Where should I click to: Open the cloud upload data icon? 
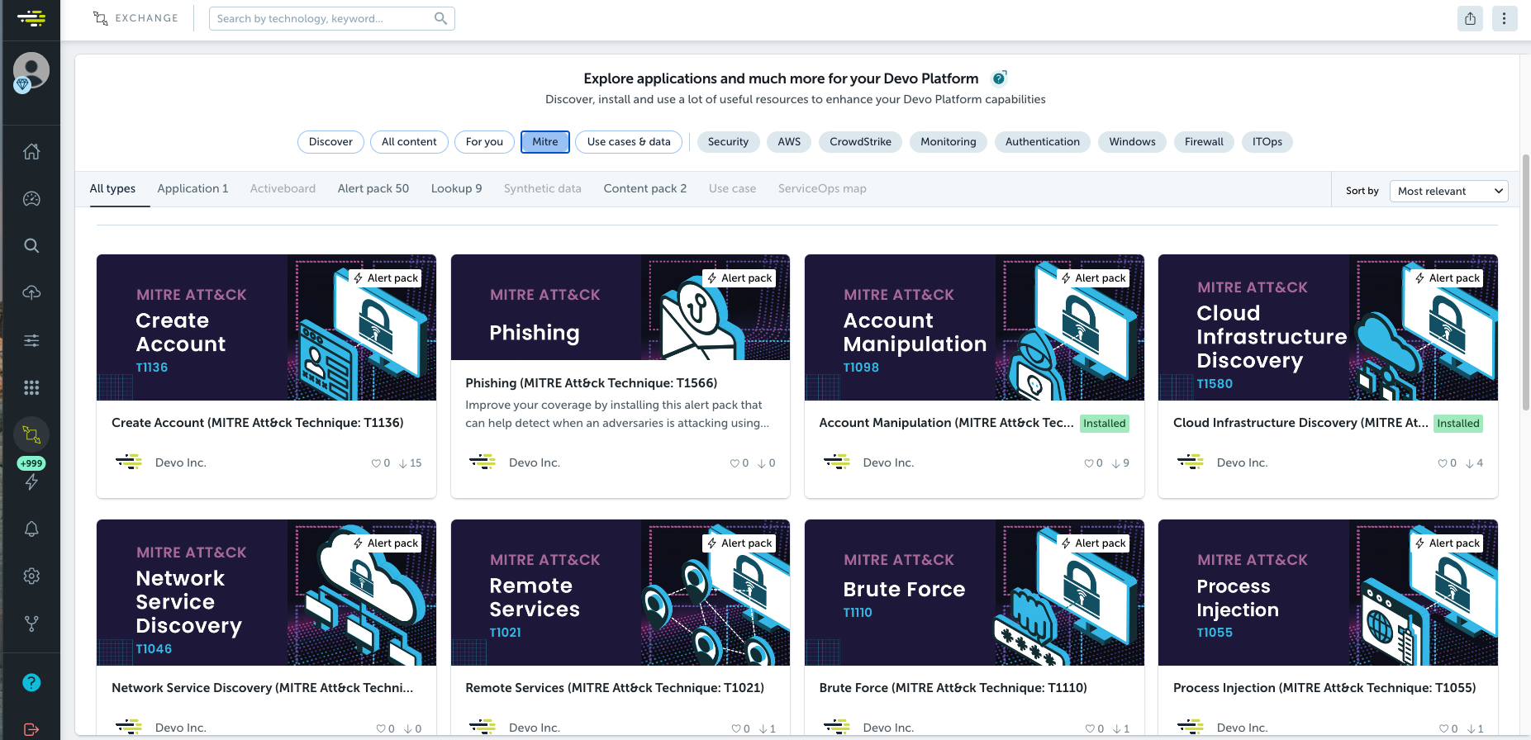point(31,292)
